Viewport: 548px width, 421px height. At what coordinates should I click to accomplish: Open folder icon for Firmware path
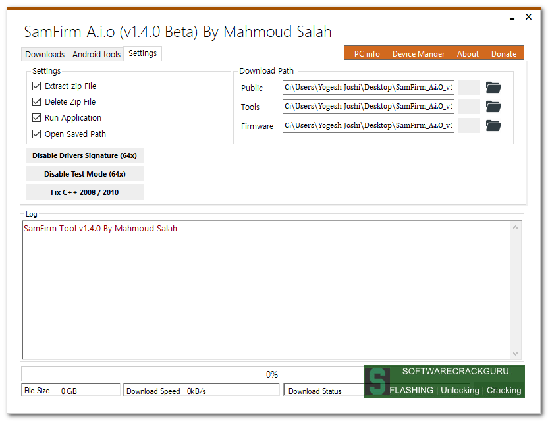(493, 126)
